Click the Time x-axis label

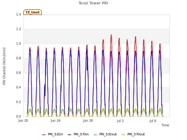(165, 125)
